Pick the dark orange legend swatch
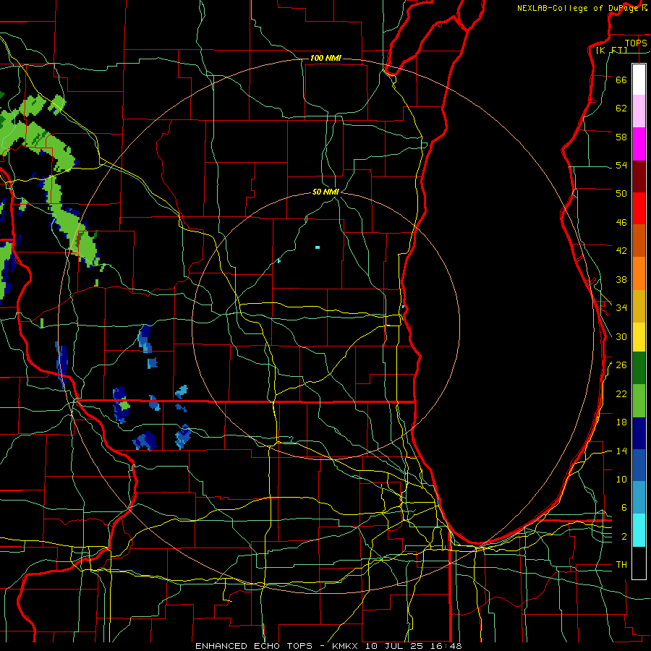 [639, 241]
